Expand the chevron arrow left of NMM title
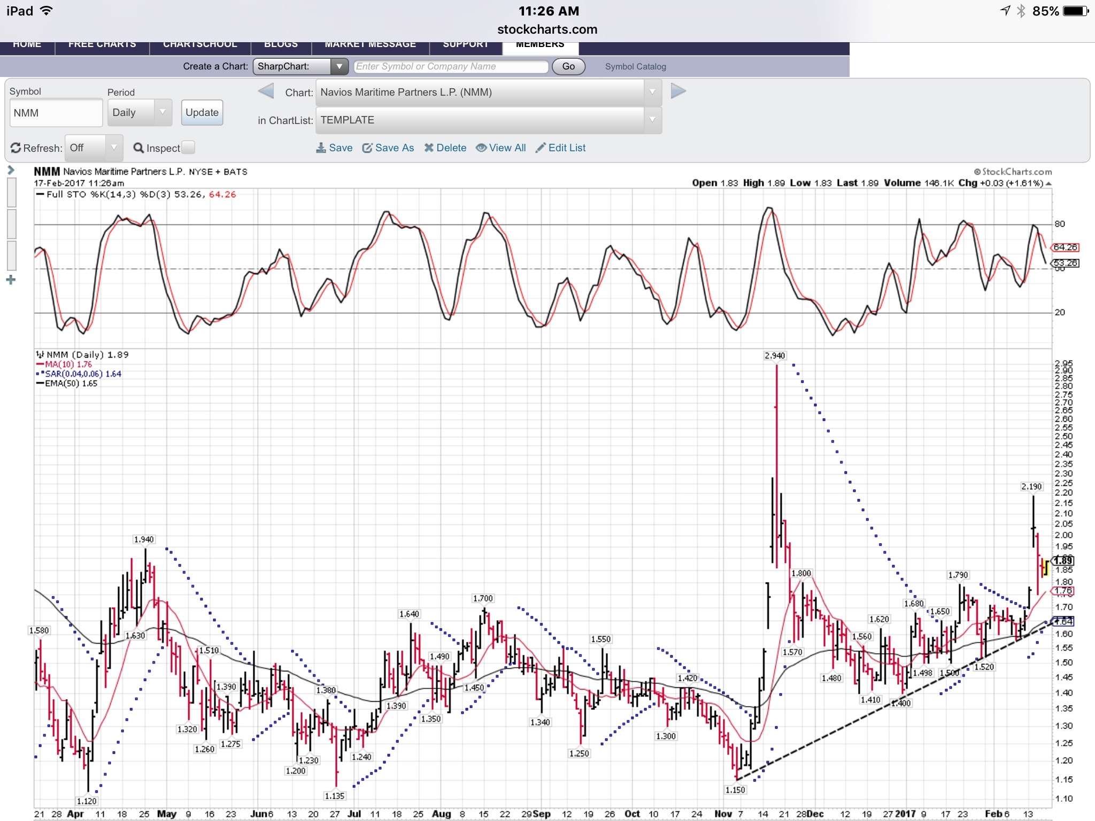This screenshot has height=821, width=1095. point(11,171)
